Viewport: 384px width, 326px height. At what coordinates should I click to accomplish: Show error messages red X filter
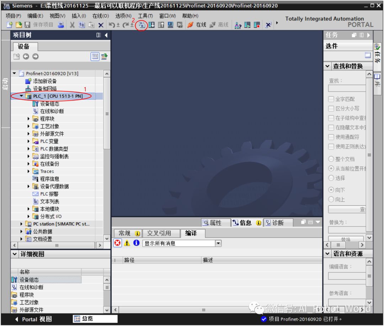click(118, 243)
